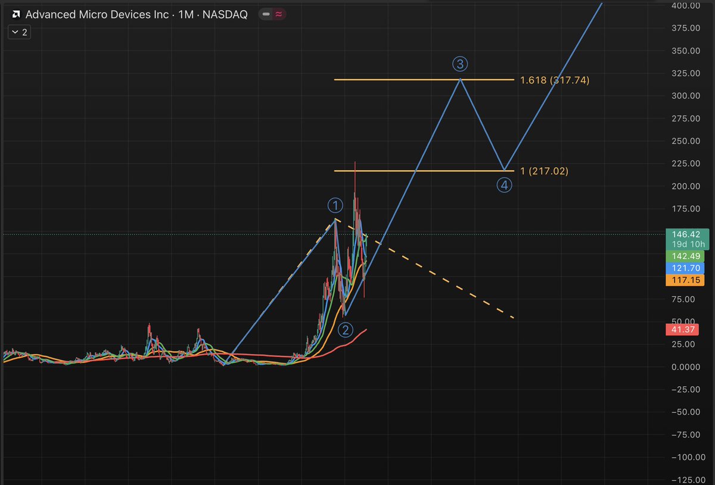The height and width of the screenshot is (485, 715).
Task: Click the −50.00 price axis label
Action: pos(685,412)
